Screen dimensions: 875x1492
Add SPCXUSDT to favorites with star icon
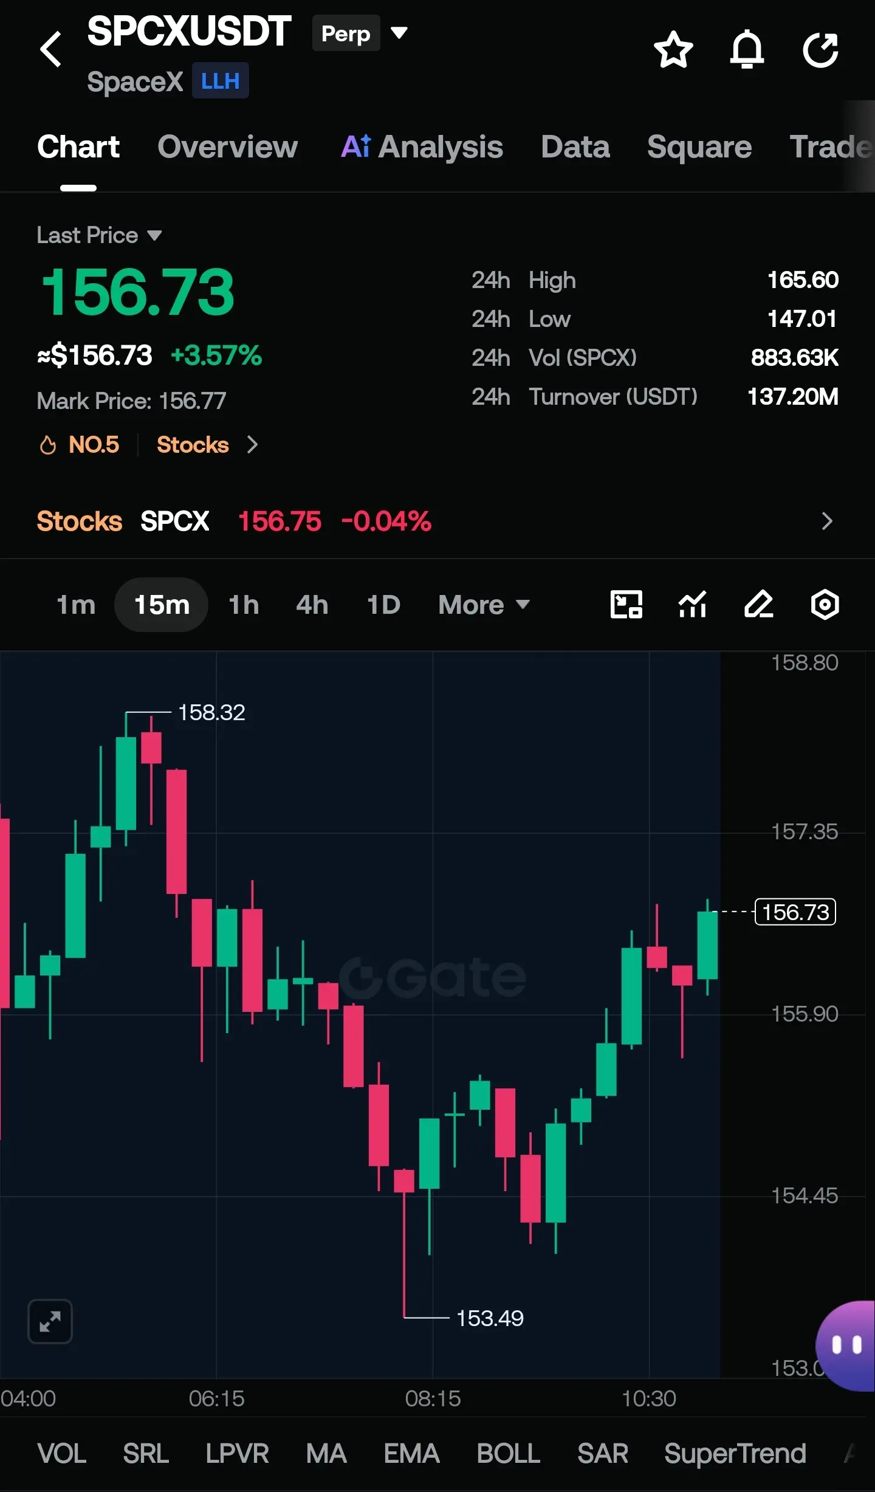(673, 49)
